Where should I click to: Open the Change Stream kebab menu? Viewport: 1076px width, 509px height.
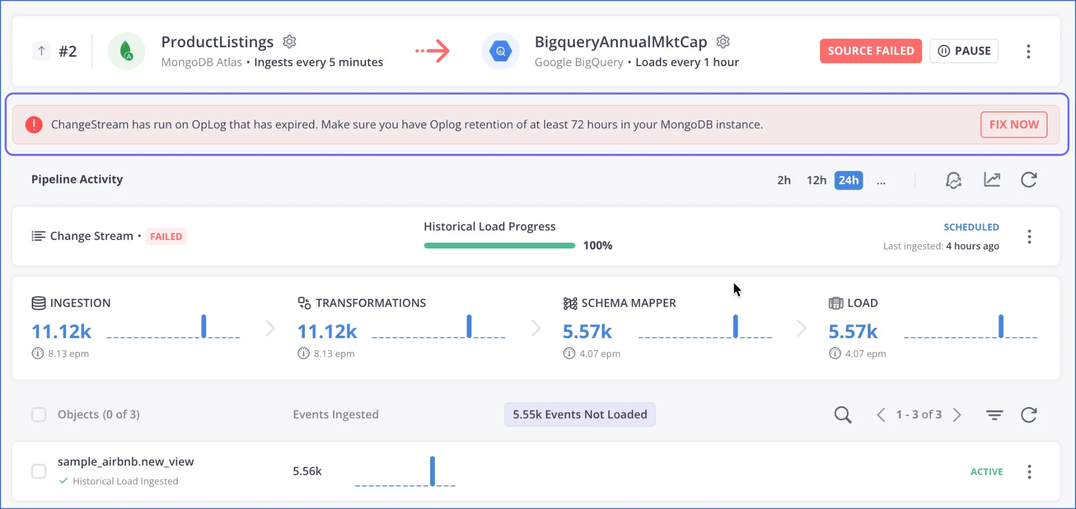(x=1029, y=236)
